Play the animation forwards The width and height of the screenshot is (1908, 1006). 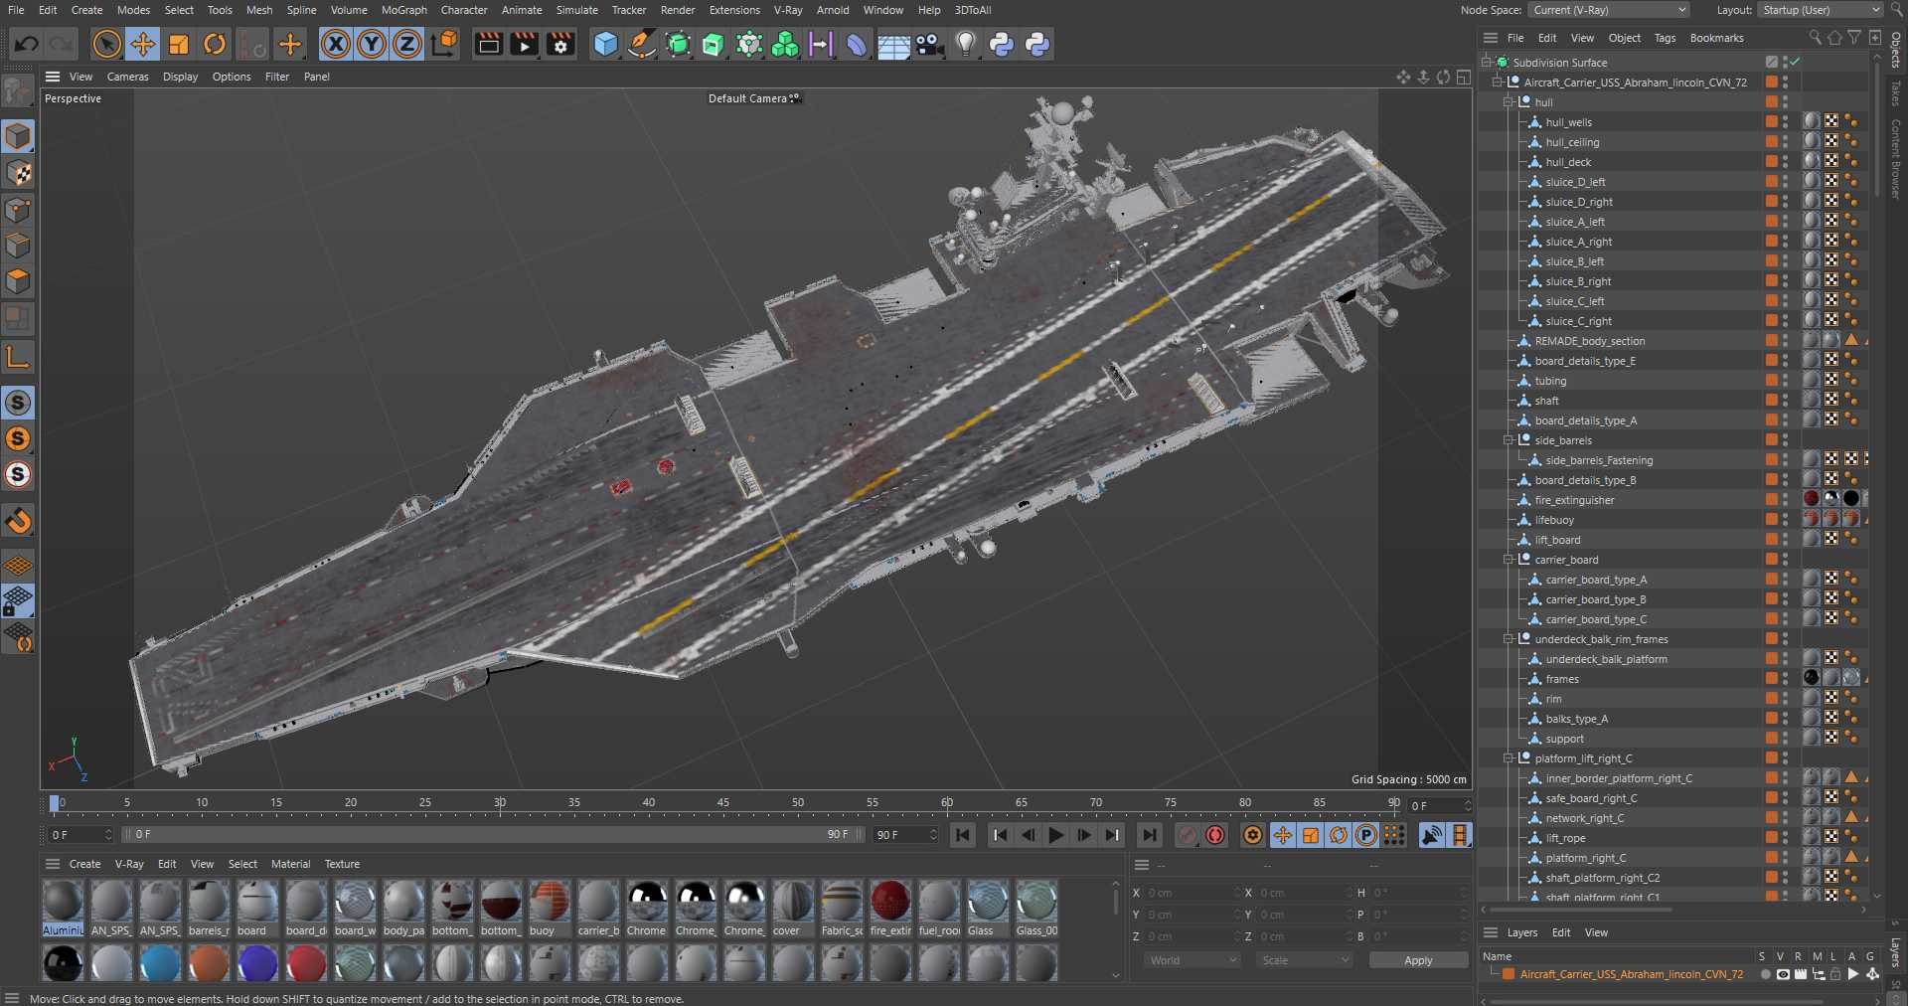1056,835
